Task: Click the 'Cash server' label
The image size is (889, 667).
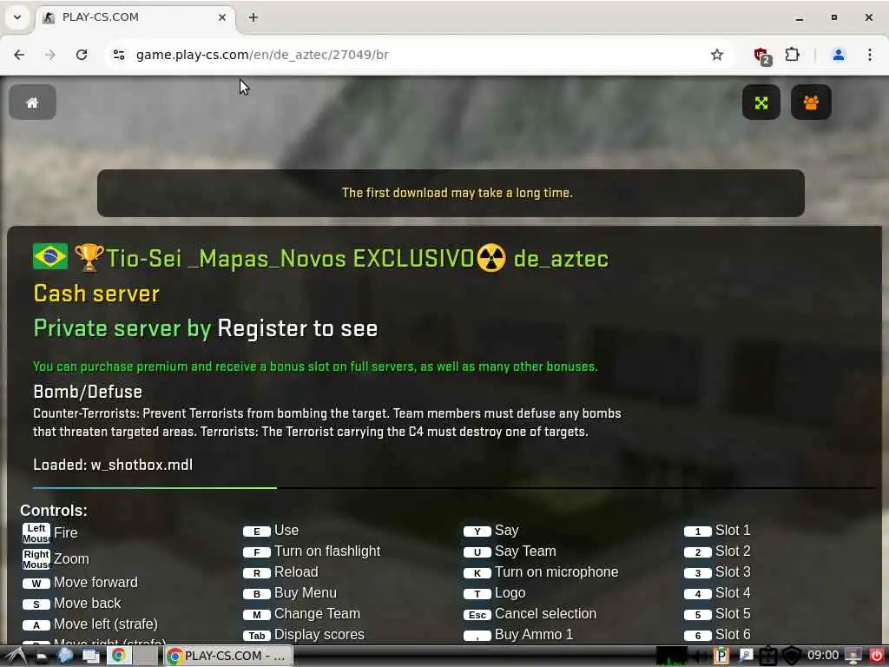Action: (96, 294)
